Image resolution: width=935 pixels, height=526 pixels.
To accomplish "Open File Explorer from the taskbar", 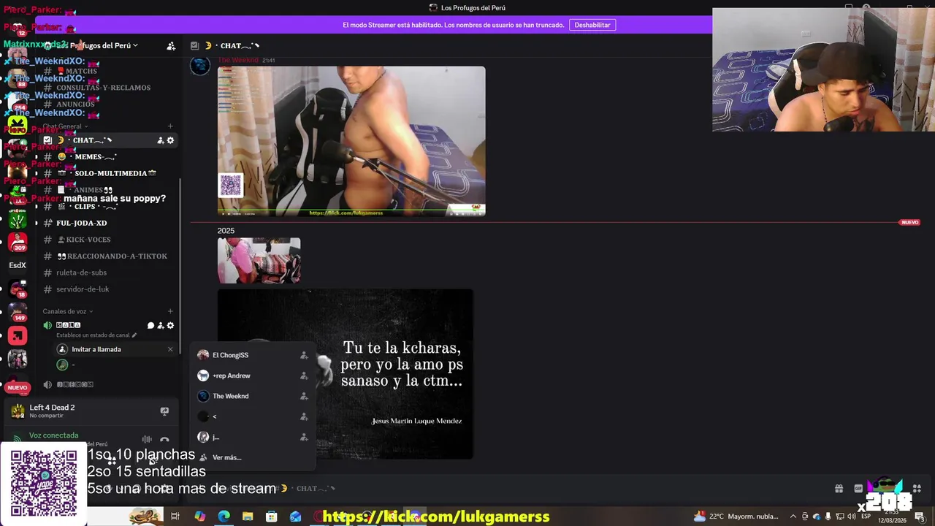I will coord(248,517).
